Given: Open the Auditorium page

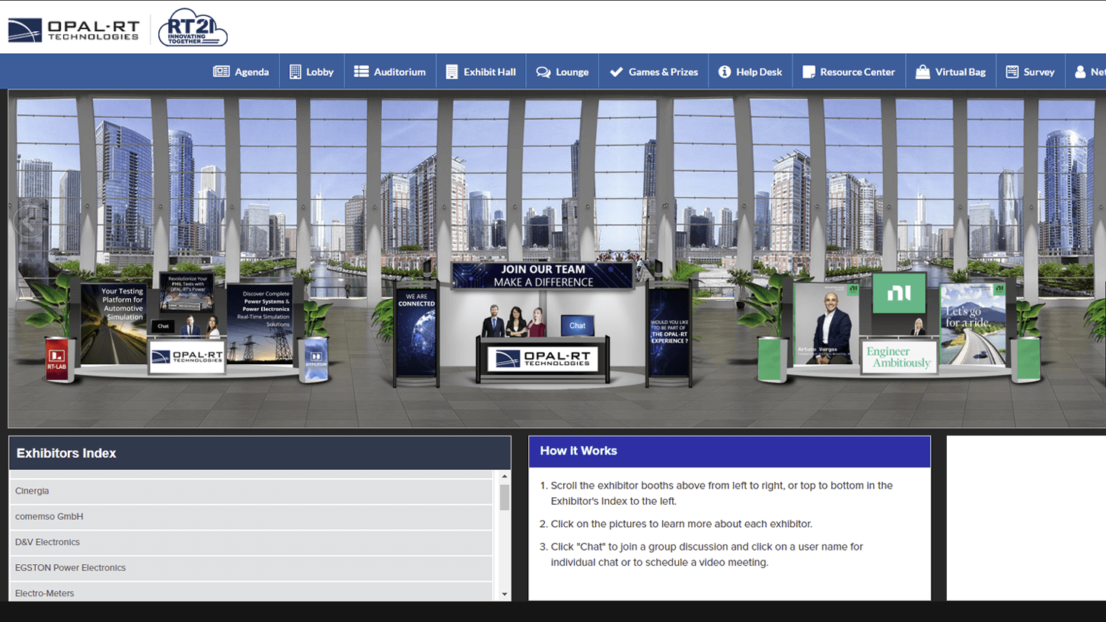Looking at the screenshot, I should [x=390, y=71].
